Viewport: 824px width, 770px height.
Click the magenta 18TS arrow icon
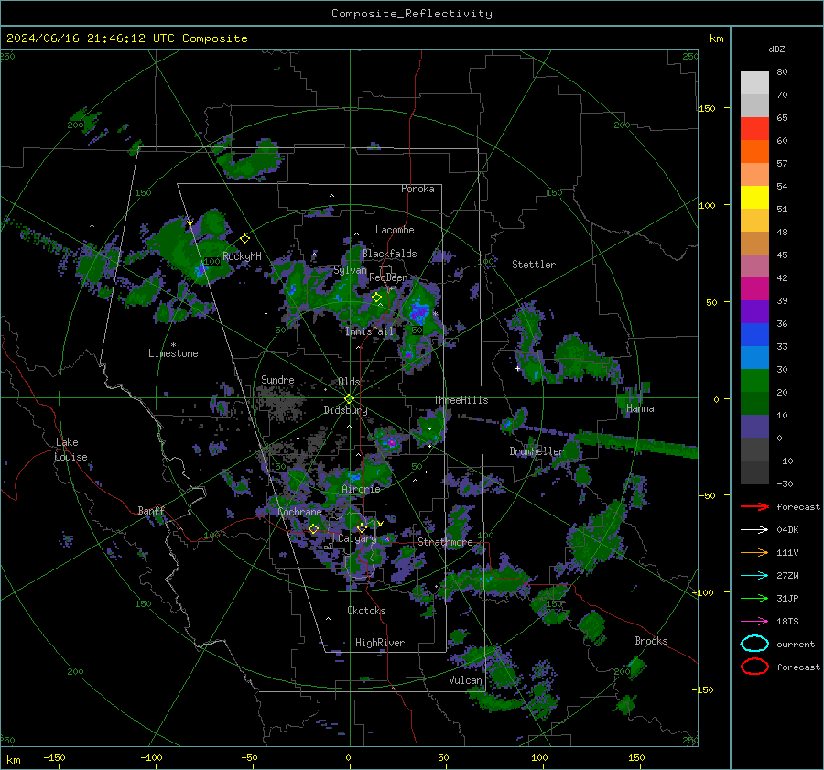754,622
